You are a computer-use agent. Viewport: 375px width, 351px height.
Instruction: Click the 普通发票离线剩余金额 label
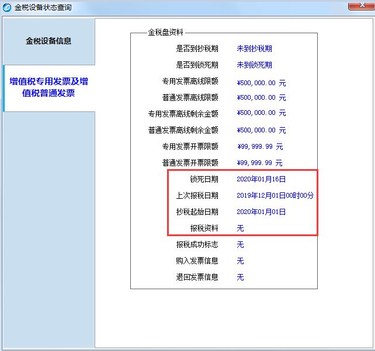(183, 130)
